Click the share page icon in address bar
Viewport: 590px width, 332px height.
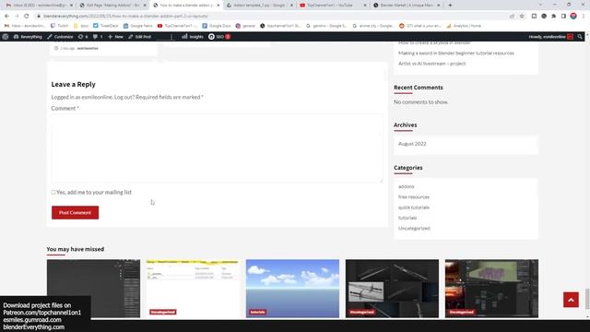(x=513, y=17)
